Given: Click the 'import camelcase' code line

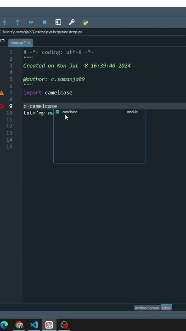Looking at the screenshot, I should pyautogui.click(x=48, y=93).
